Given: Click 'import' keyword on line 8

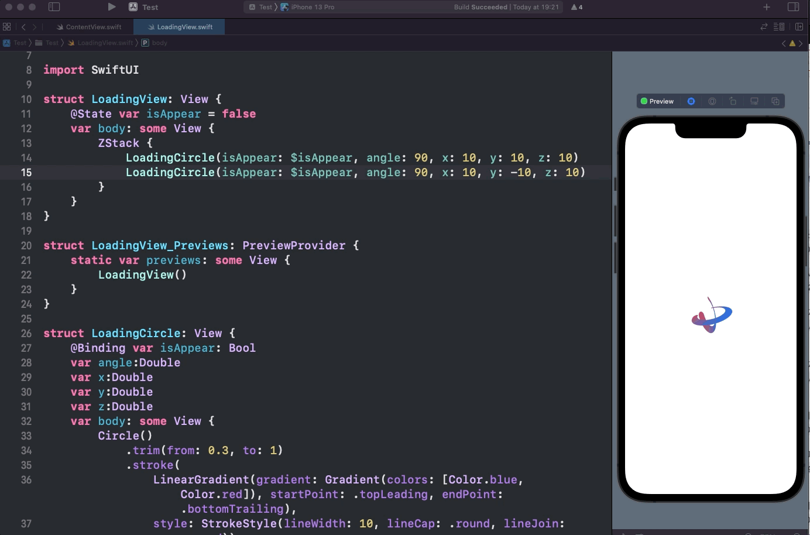Looking at the screenshot, I should (63, 70).
